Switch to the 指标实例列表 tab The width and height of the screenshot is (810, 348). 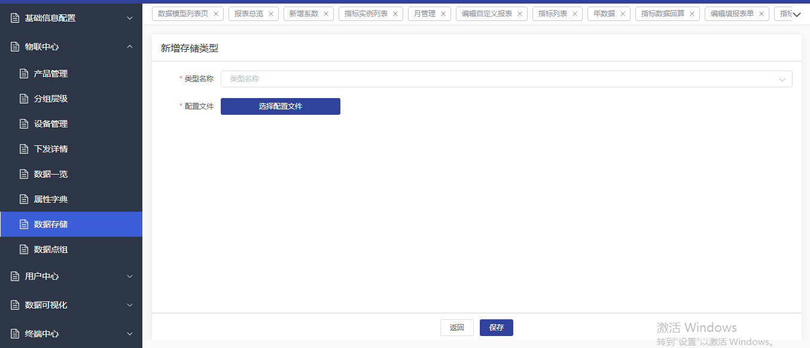pyautogui.click(x=366, y=14)
